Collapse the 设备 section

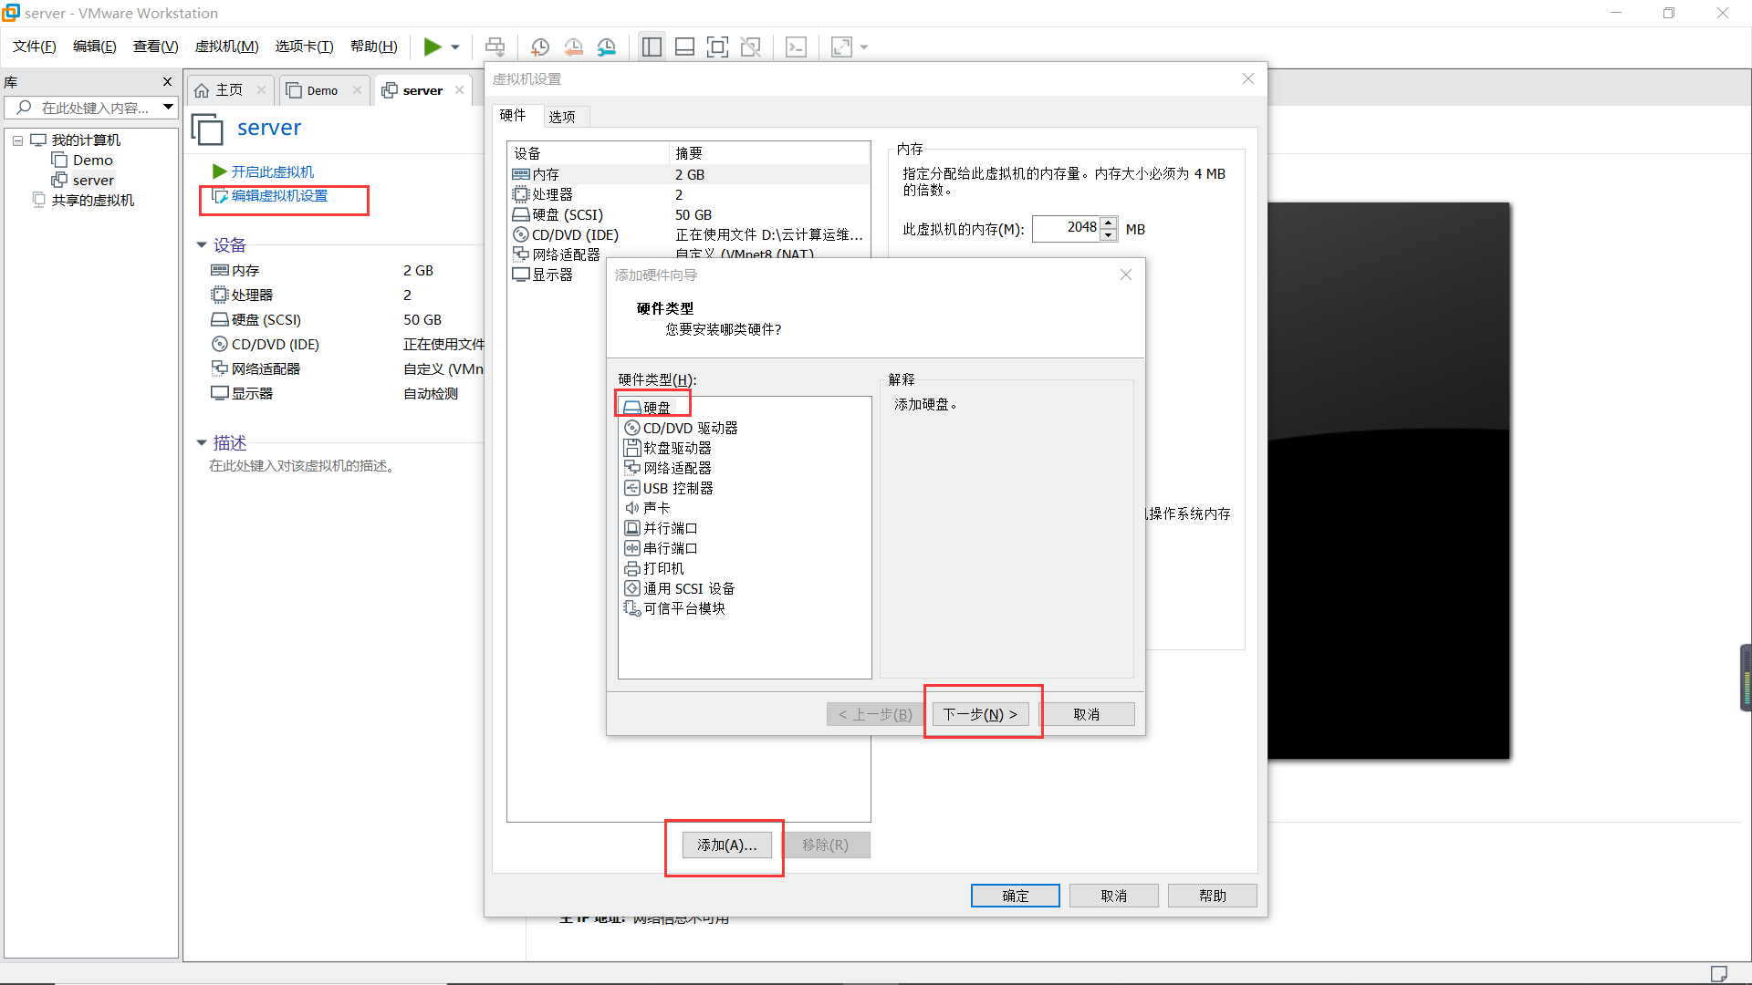click(x=202, y=245)
